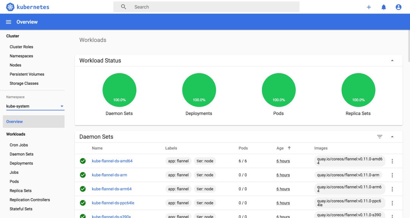The width and height of the screenshot is (410, 218).
Task: Click the app: flannel label chip for kube-flannel-ds-amd64
Action: coord(178,161)
